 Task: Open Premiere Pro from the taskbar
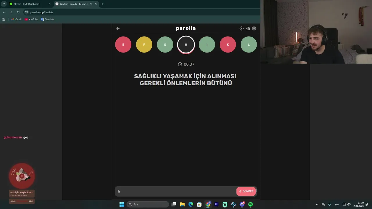(x=216, y=204)
